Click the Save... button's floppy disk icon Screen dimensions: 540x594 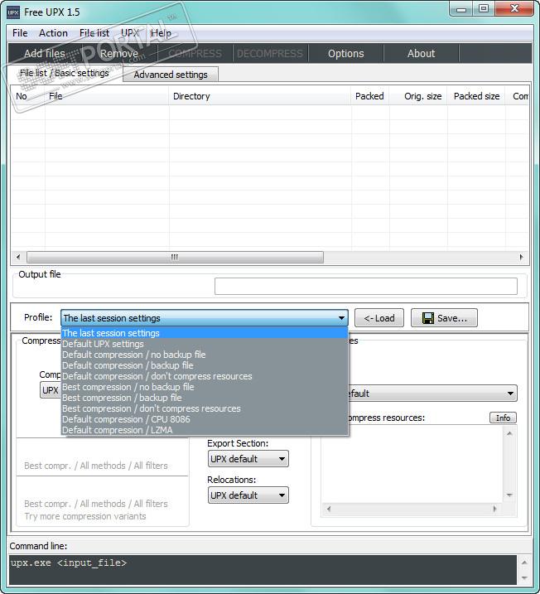point(428,318)
